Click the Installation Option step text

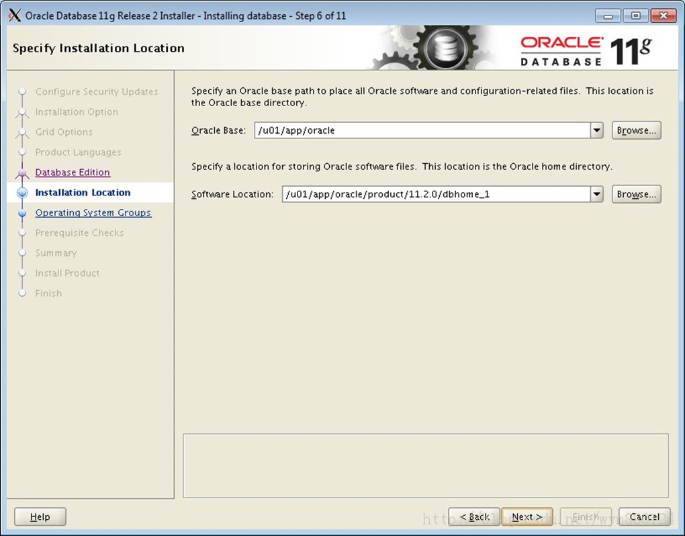pyautogui.click(x=77, y=111)
